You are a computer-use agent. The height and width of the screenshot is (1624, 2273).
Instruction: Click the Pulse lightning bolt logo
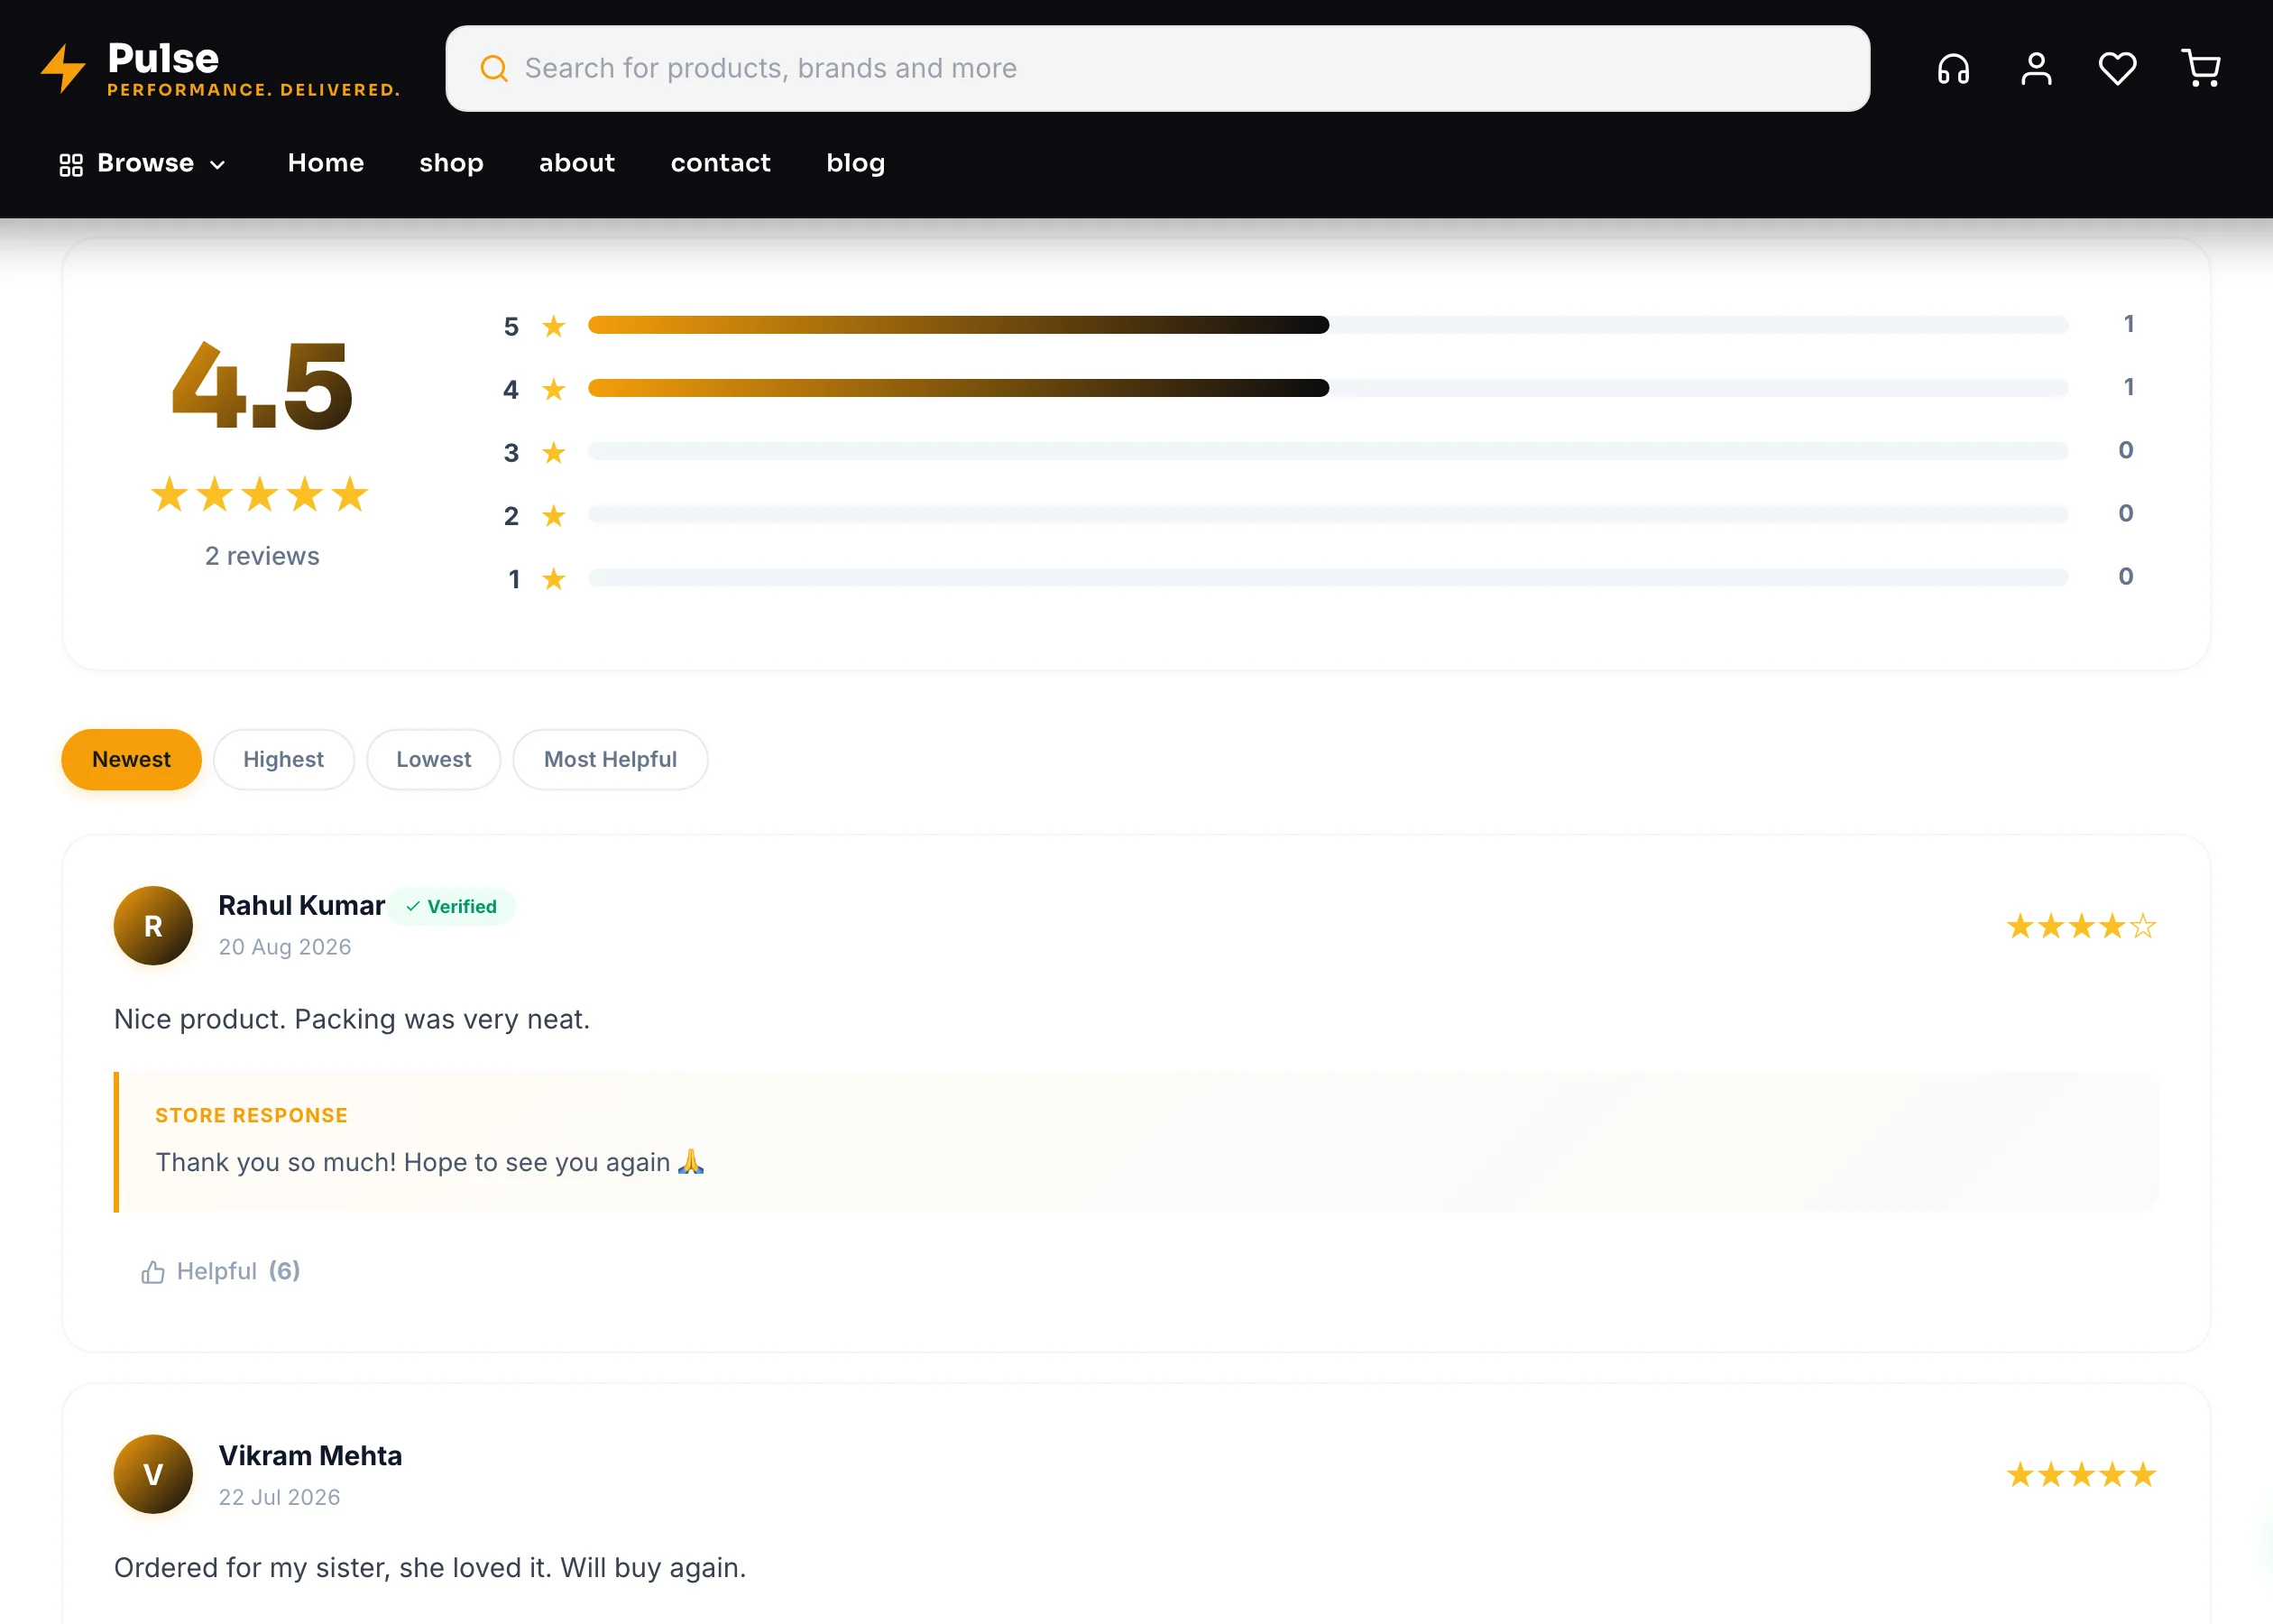63,68
